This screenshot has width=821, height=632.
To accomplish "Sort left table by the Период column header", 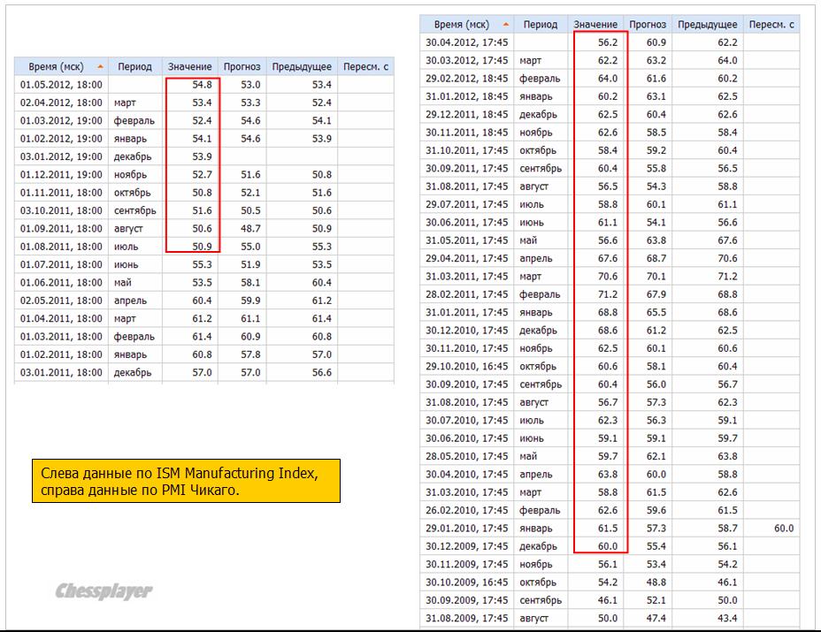I will point(135,66).
